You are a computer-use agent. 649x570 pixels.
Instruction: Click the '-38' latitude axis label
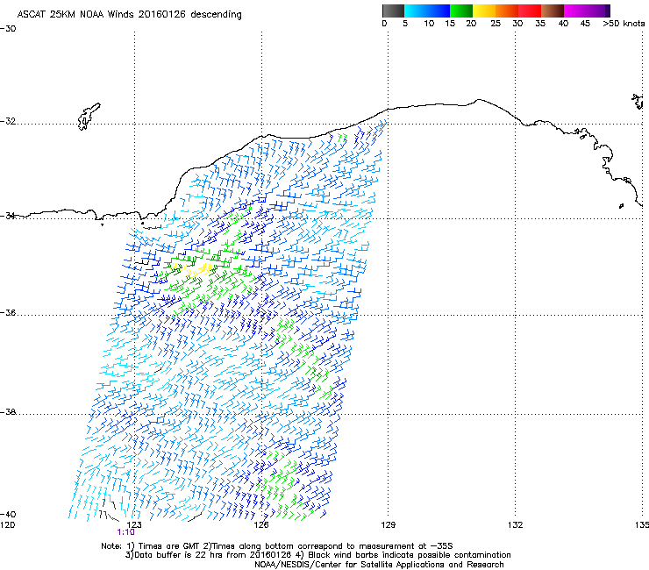click(x=8, y=412)
